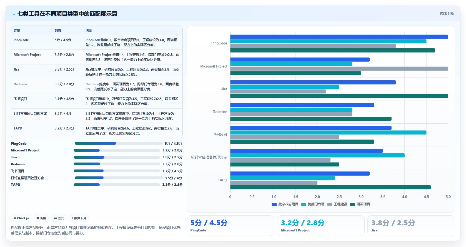Image resolution: width=466 pixels, height=247 pixels.
Task: Click the Jira progress bar
Action: coord(117,157)
